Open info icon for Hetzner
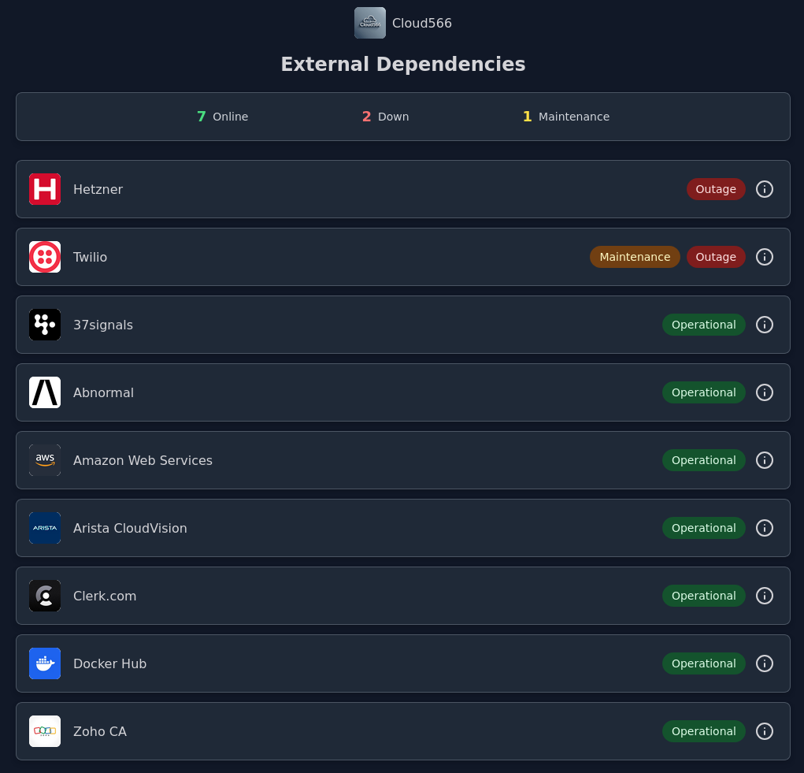804x773 pixels. coord(764,189)
